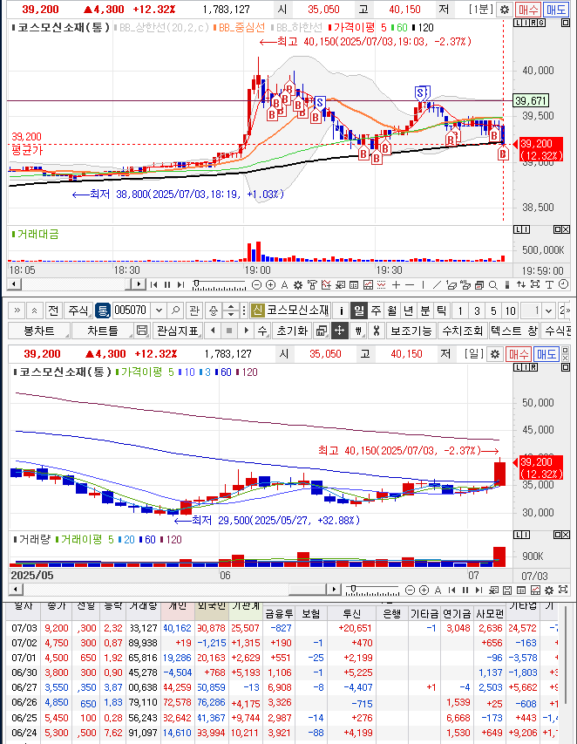Toggle the crosshair move tool icon
This screenshot has height=744, width=577.
(x=339, y=331)
